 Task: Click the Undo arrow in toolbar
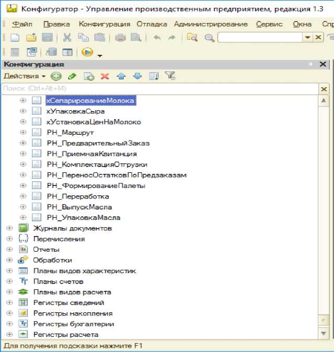coord(157,38)
